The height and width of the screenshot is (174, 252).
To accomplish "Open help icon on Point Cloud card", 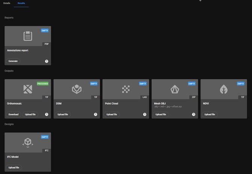I will [145, 114].
